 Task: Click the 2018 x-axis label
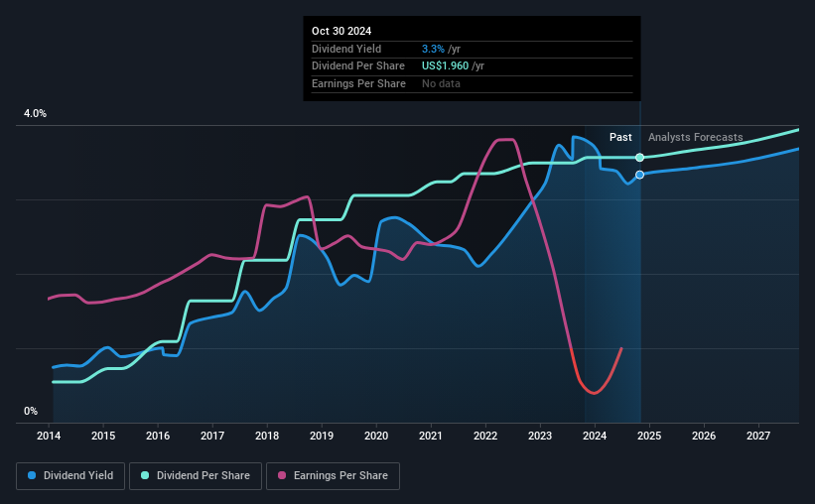pyautogui.click(x=267, y=436)
